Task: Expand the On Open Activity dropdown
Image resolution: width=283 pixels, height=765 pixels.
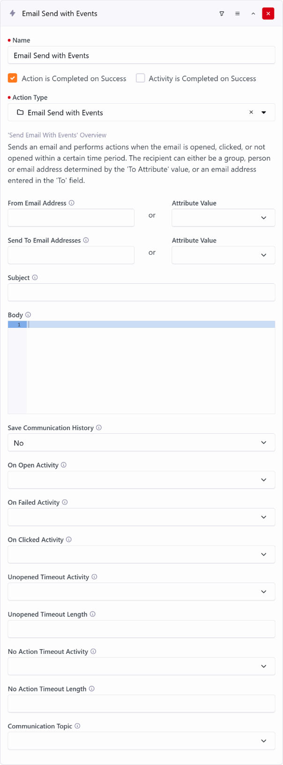Action: pos(141,480)
